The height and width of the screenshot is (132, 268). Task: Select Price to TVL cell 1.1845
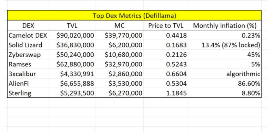(166, 93)
